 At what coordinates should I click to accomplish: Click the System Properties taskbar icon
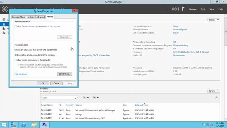point(44,125)
